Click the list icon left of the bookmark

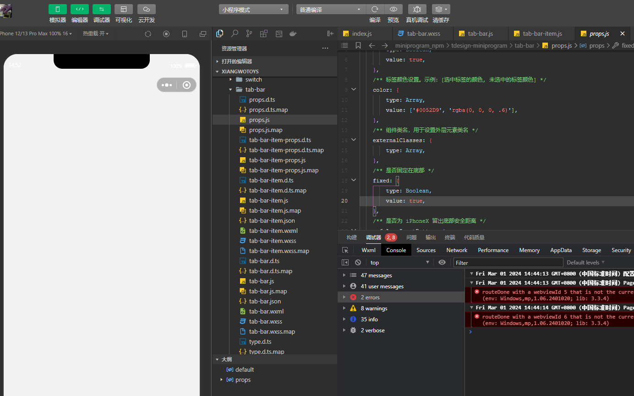click(345, 45)
